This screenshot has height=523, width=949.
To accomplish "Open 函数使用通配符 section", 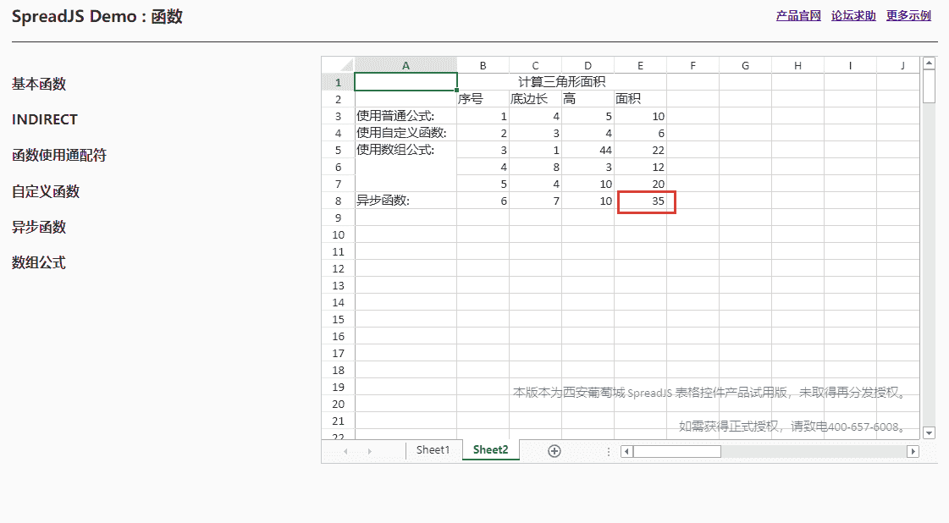I will point(59,156).
